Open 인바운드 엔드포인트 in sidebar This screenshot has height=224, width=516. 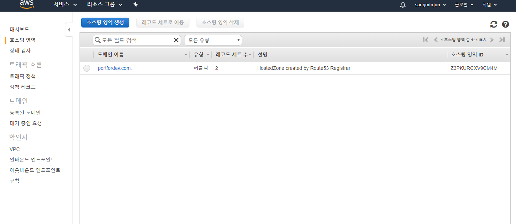point(33,159)
